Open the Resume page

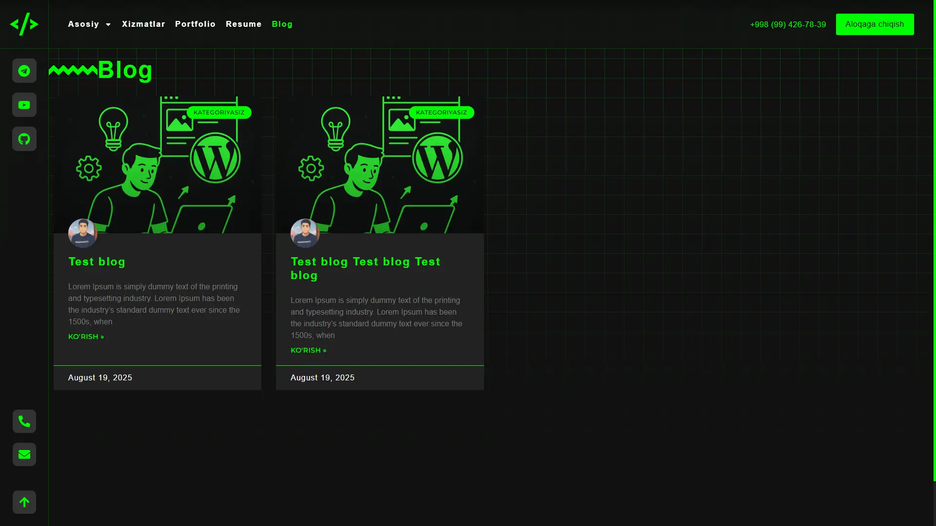pos(243,24)
